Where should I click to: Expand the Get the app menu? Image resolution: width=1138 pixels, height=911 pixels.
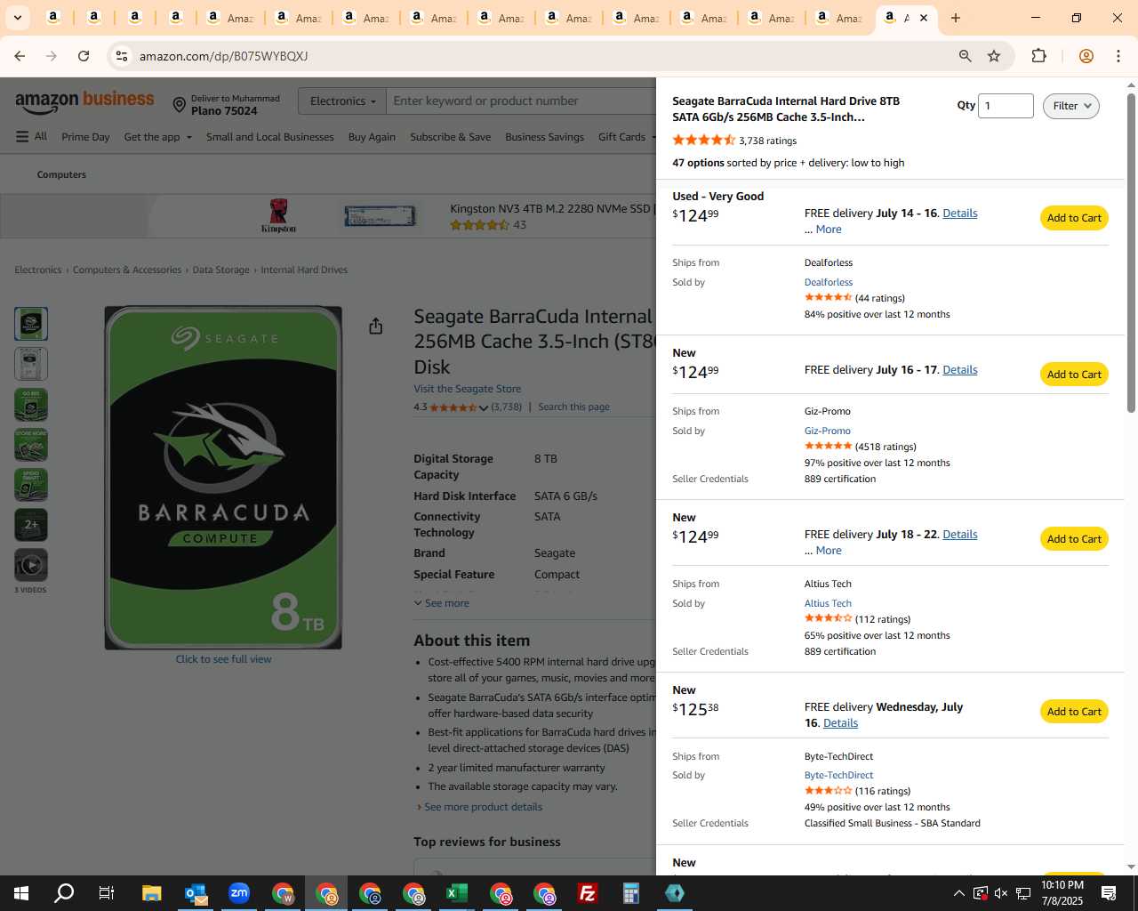[157, 137]
